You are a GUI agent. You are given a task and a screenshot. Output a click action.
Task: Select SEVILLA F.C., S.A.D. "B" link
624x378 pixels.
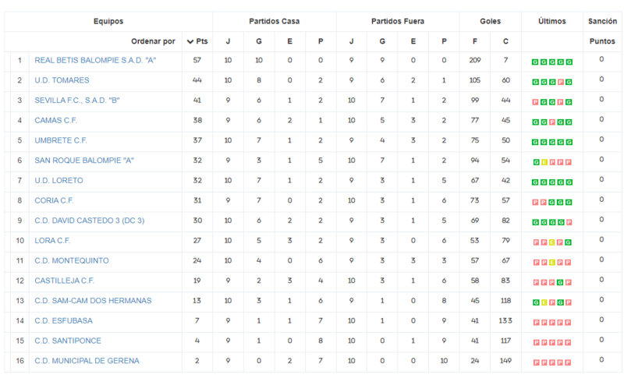point(76,101)
